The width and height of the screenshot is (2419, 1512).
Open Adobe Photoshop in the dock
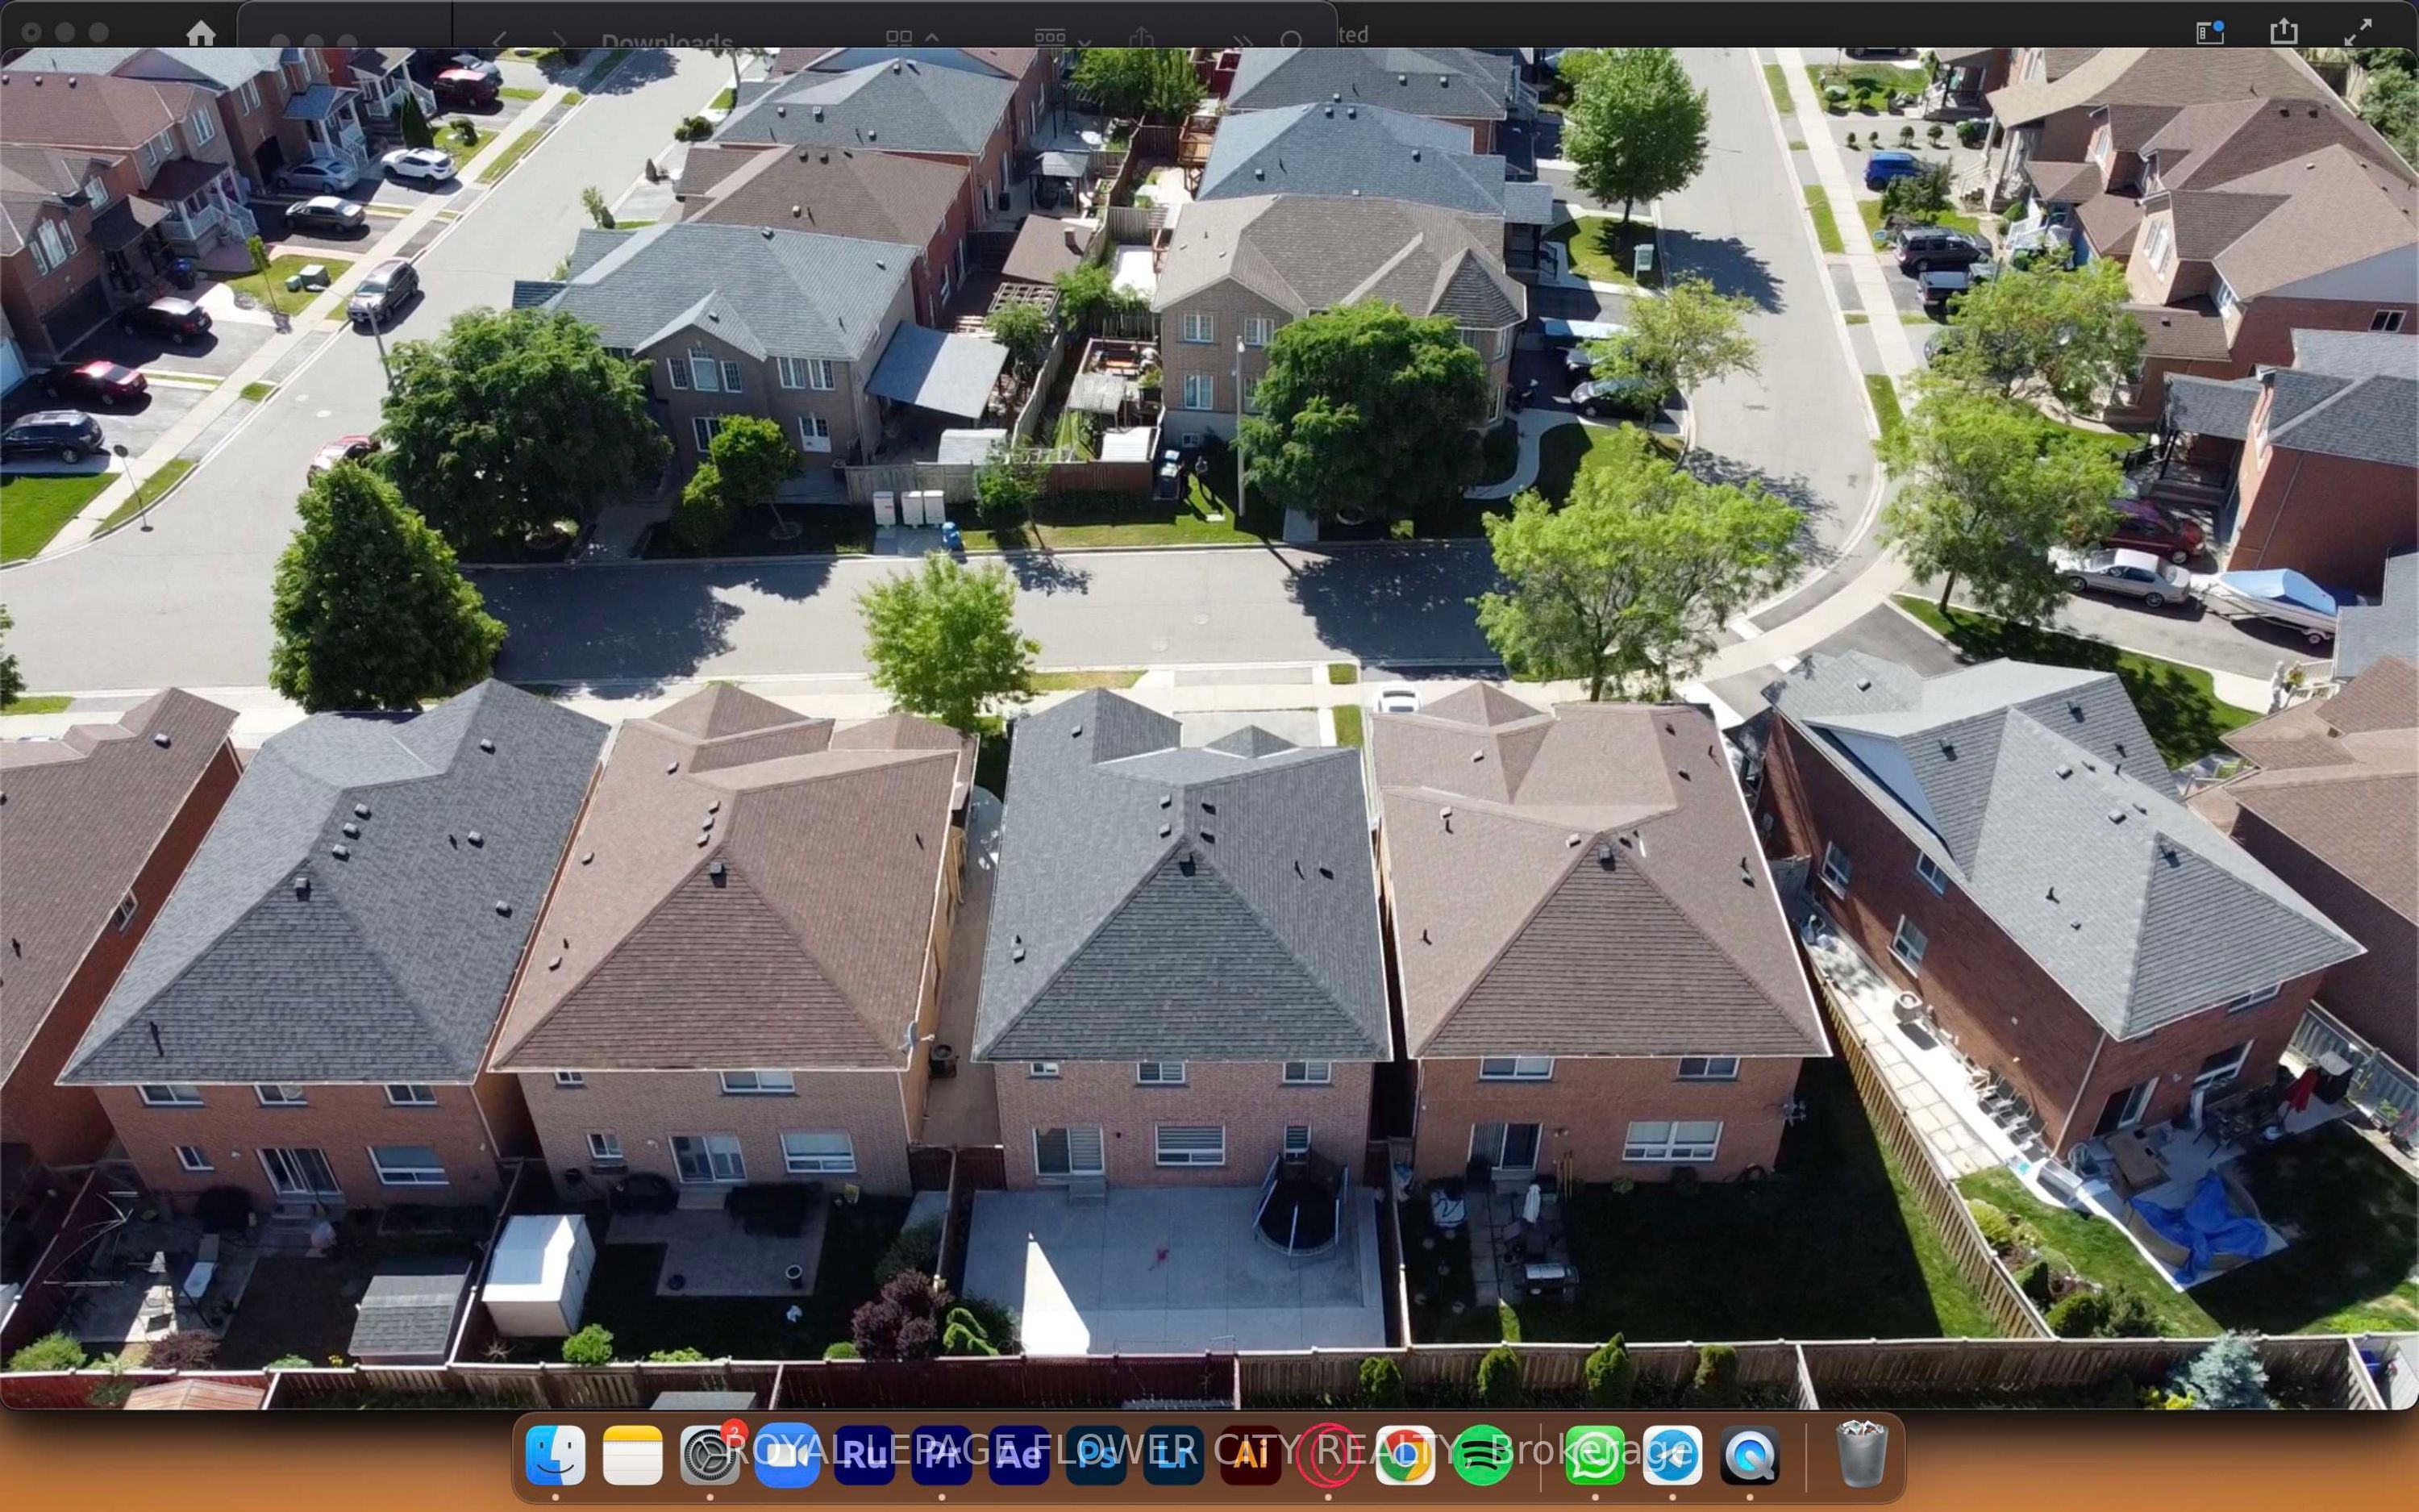click(x=1097, y=1455)
